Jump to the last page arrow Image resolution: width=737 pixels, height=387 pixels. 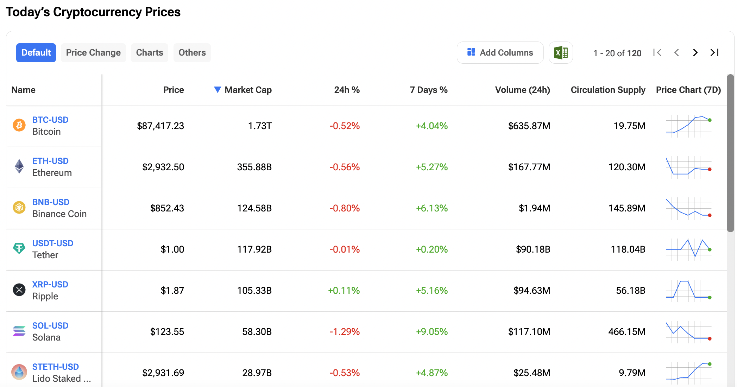[714, 53]
